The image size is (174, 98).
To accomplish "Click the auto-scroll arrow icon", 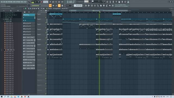I will (53, 5).
